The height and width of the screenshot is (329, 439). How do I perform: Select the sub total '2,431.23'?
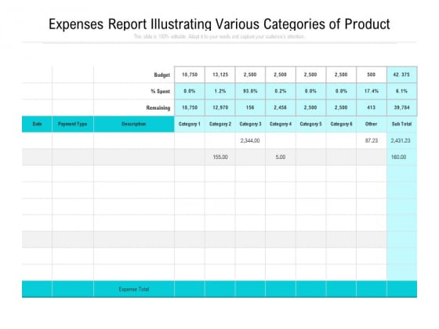(401, 140)
